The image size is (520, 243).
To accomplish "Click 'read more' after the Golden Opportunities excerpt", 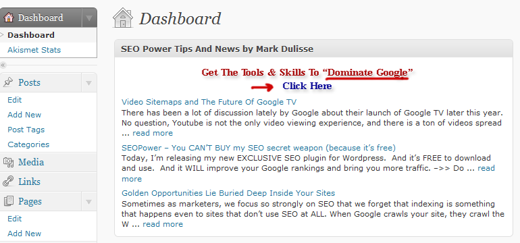I will (x=163, y=224).
